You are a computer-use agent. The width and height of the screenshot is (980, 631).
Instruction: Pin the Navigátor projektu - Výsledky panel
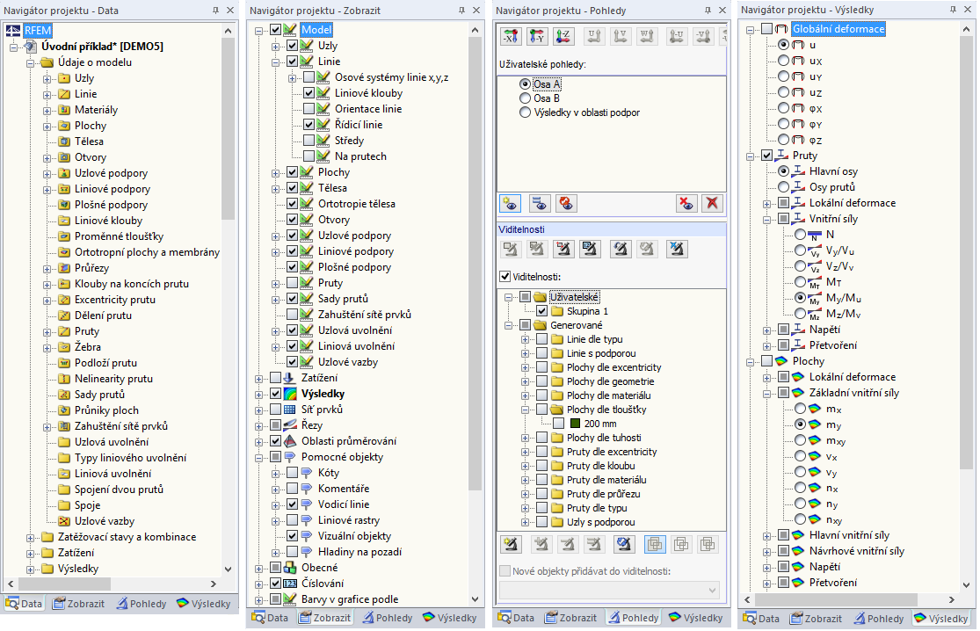[953, 10]
